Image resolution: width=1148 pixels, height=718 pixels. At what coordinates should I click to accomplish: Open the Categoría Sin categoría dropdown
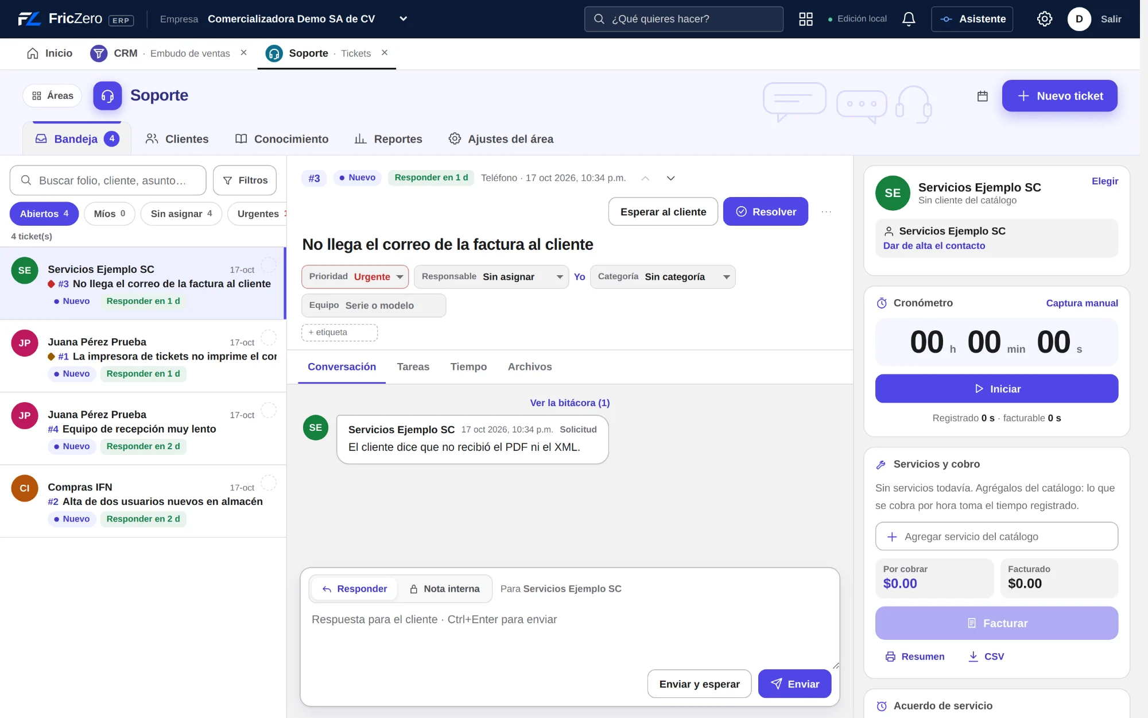(662, 277)
